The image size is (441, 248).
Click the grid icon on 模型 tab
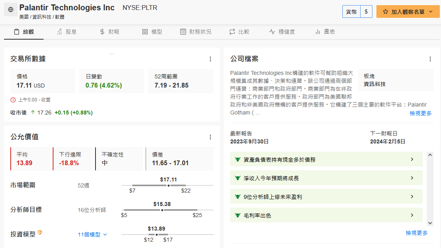(145, 32)
